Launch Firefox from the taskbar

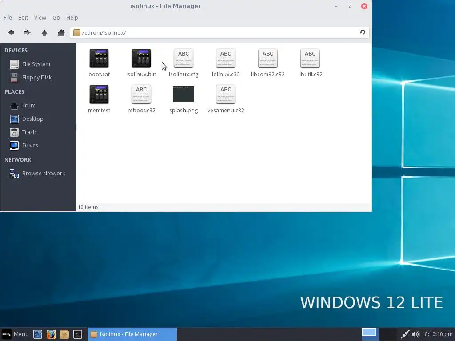point(51,334)
